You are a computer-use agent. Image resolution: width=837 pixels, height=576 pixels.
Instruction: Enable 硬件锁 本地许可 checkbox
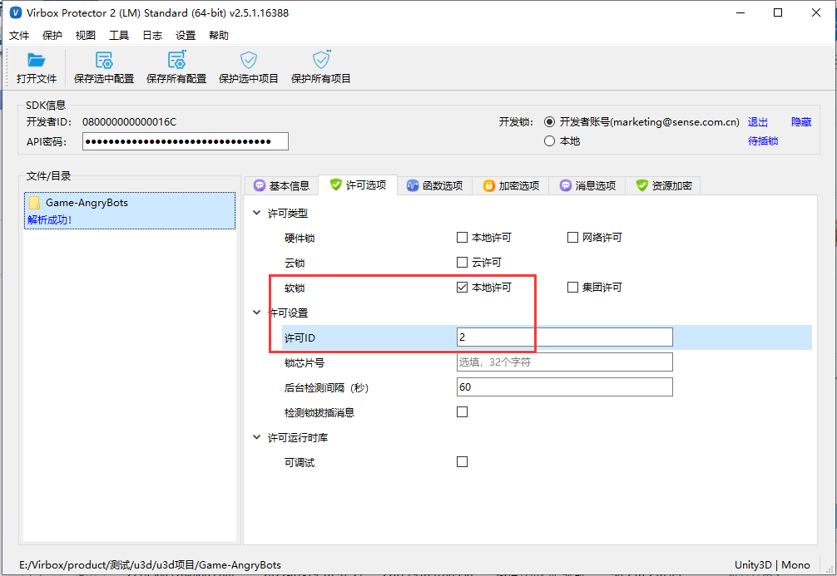point(463,238)
